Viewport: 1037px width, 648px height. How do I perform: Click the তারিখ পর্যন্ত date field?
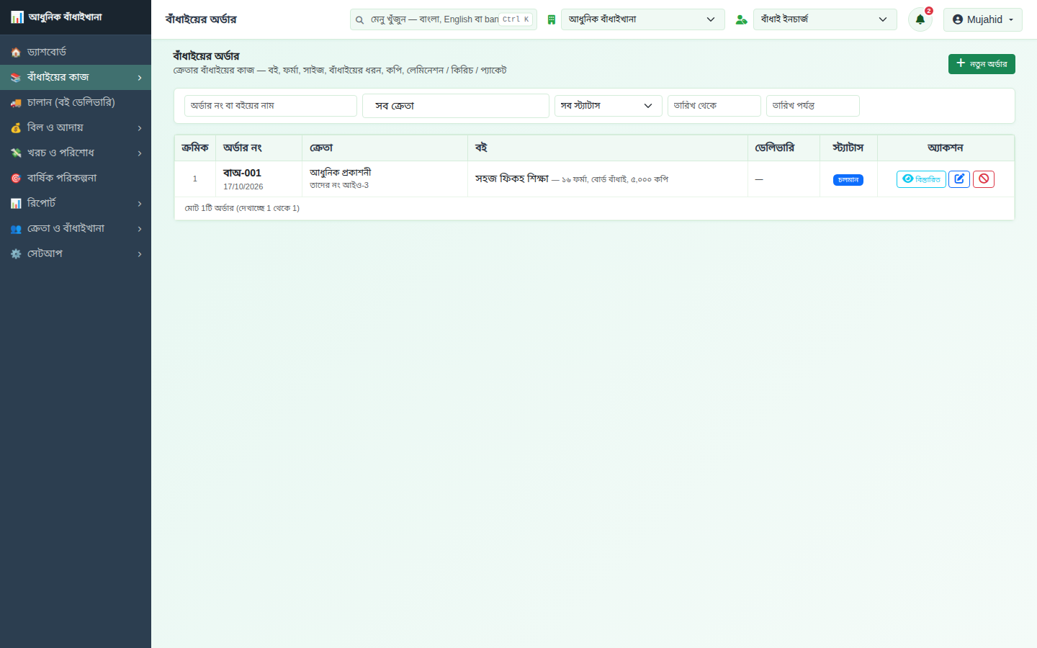tap(813, 106)
